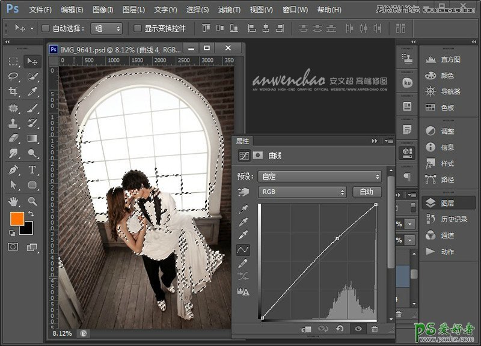This screenshot has height=346, width=481.
Task: Click the orange foreground color swatch
Action: click(x=16, y=219)
